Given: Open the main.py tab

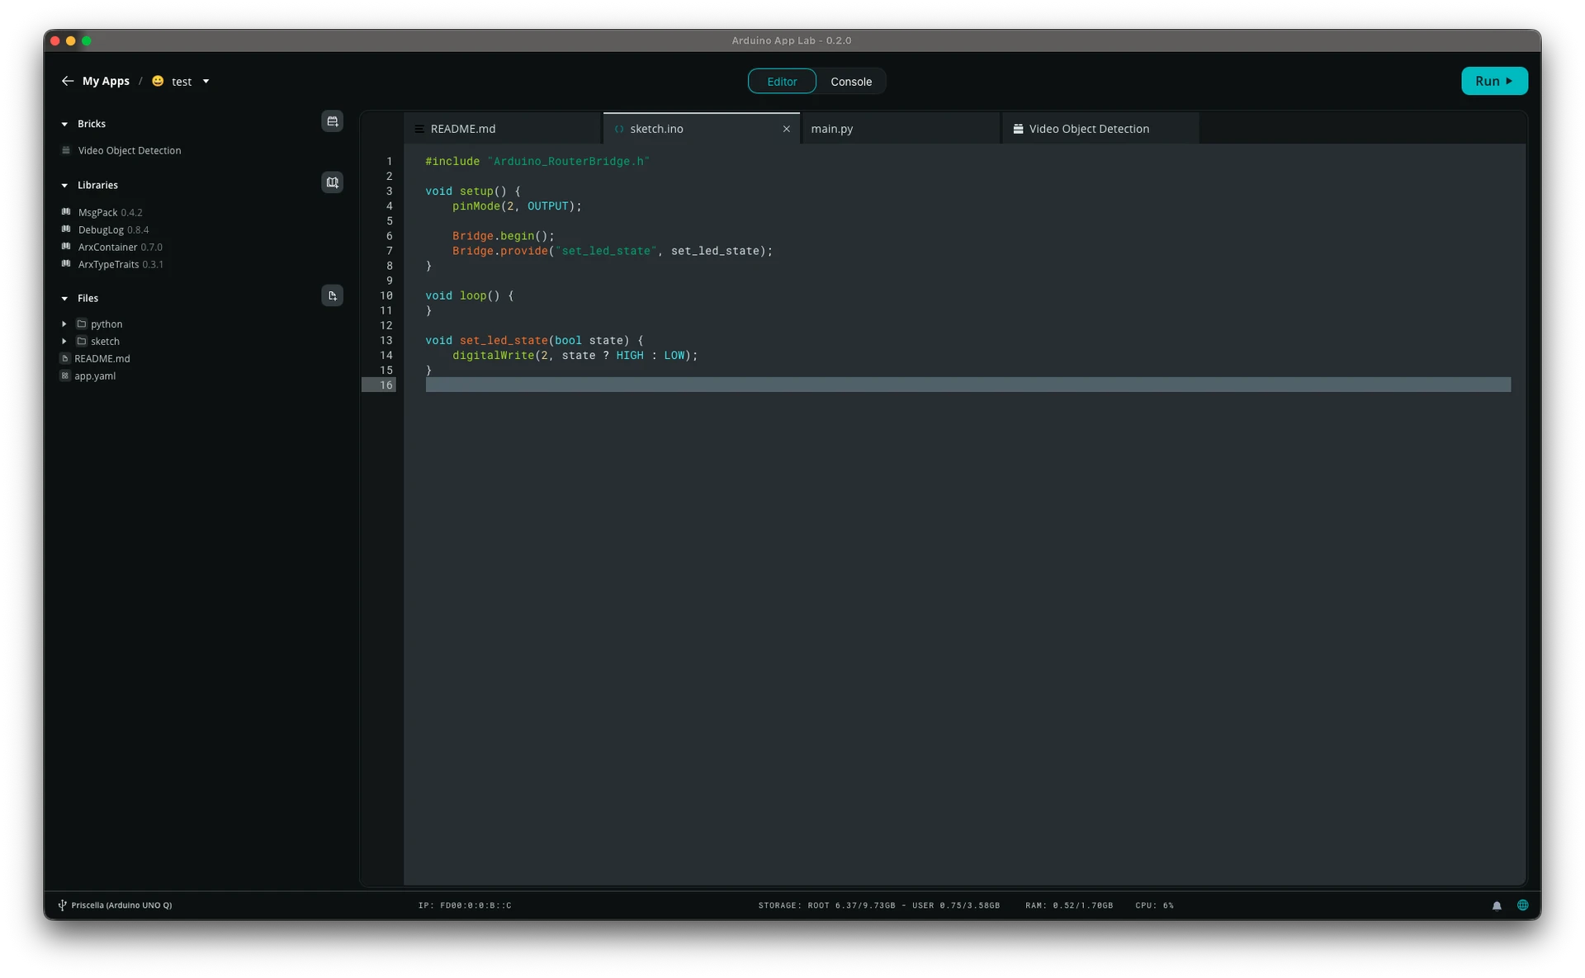Looking at the screenshot, I should (x=831, y=129).
